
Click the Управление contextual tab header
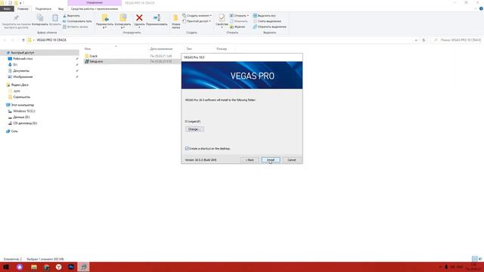click(x=95, y=2)
